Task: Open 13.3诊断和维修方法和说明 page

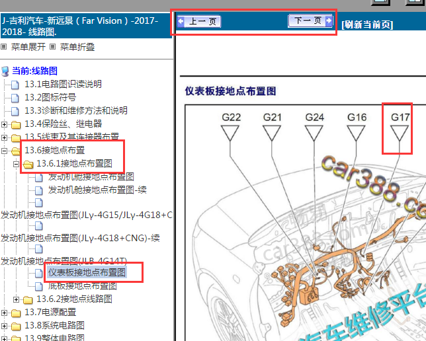Action: click(76, 110)
